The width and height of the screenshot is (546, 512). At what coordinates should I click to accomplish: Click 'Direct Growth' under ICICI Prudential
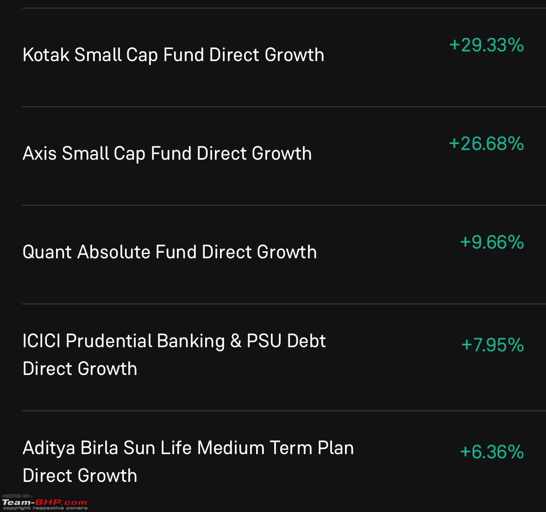point(80,368)
